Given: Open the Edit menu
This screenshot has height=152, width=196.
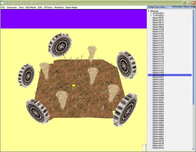Looking at the screenshot, I should click(x=40, y=7).
